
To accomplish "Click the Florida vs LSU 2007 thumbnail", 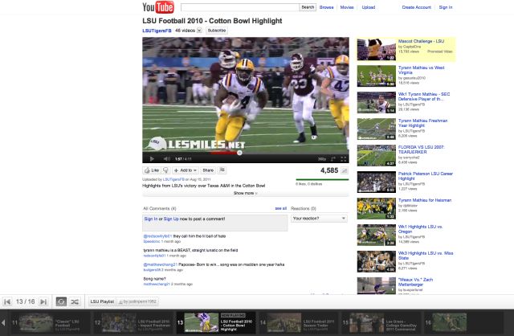I will click(x=377, y=155).
